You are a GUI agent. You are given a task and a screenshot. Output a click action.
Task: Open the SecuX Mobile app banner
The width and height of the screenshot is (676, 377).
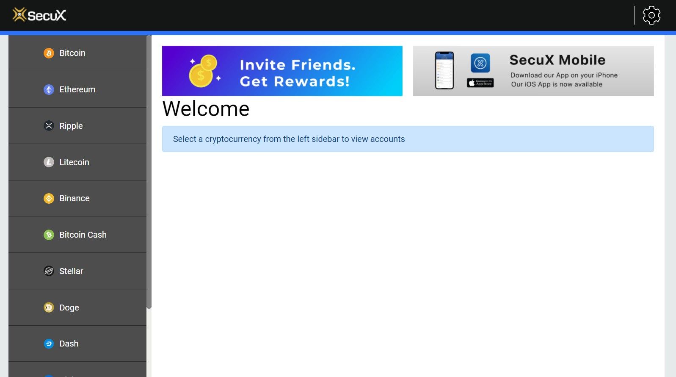coord(533,71)
